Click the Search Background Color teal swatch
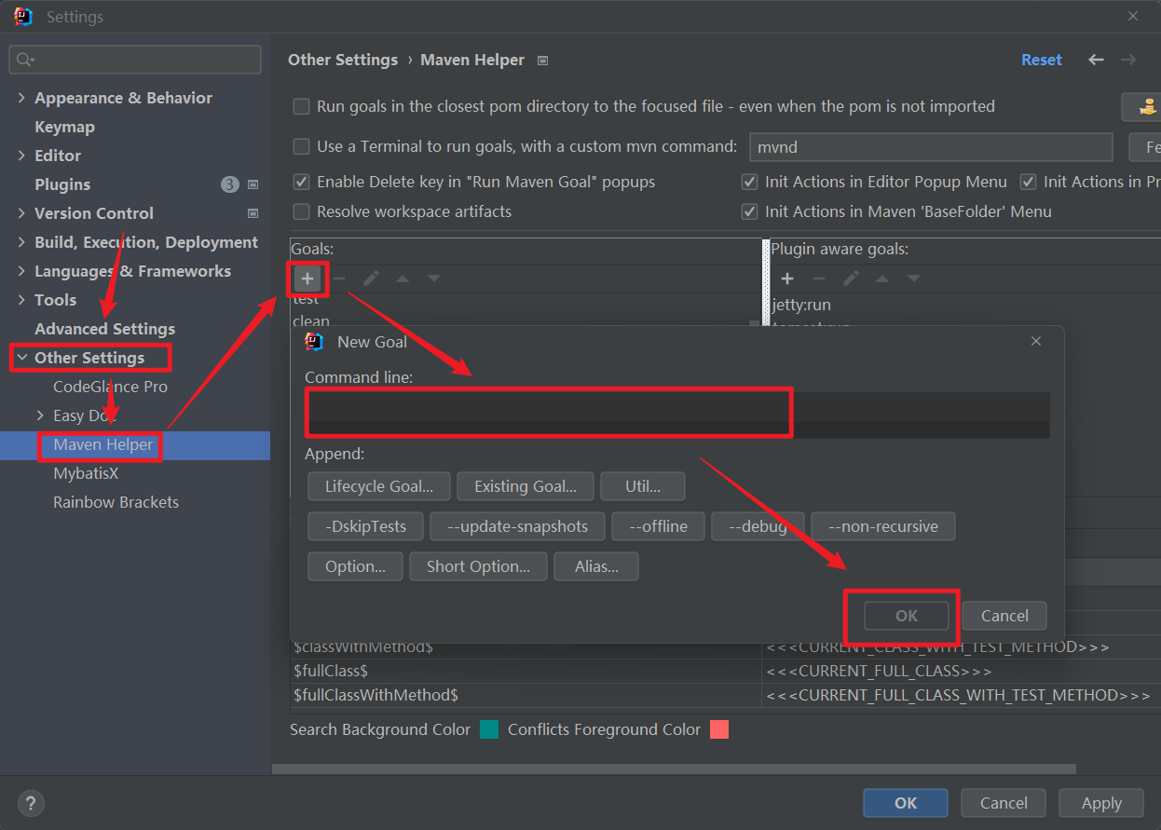Viewport: 1161px width, 830px height. click(489, 729)
